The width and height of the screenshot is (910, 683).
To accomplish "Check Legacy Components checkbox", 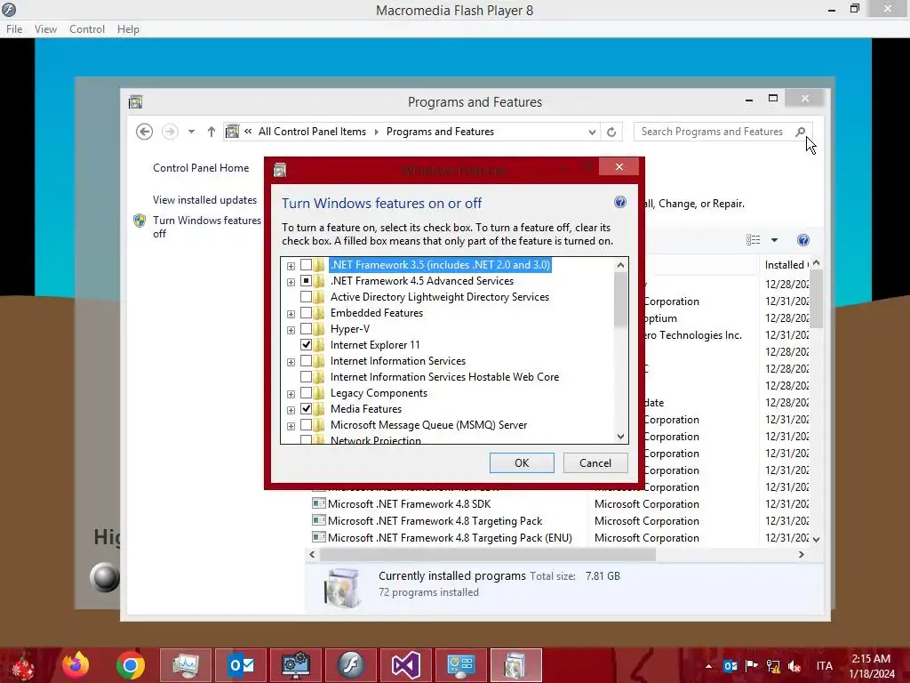I will pyautogui.click(x=306, y=393).
